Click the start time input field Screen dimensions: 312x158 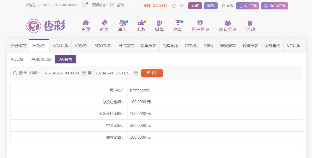tap(61, 73)
